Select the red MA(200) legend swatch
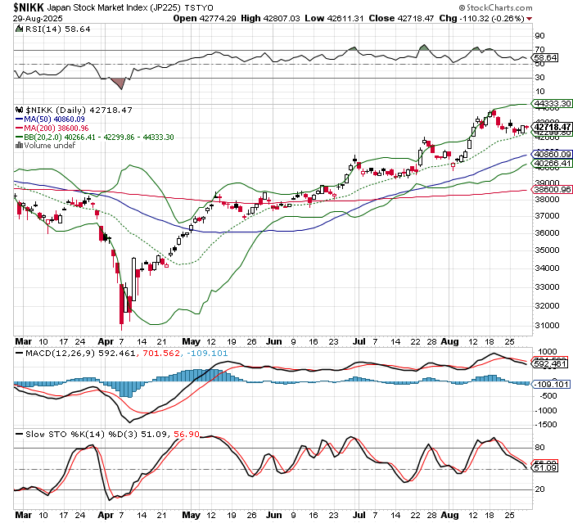 (x=18, y=129)
